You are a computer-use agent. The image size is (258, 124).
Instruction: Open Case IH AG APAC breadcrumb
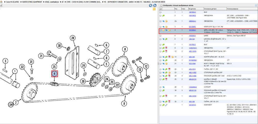pyautogui.click(x=13, y=2)
